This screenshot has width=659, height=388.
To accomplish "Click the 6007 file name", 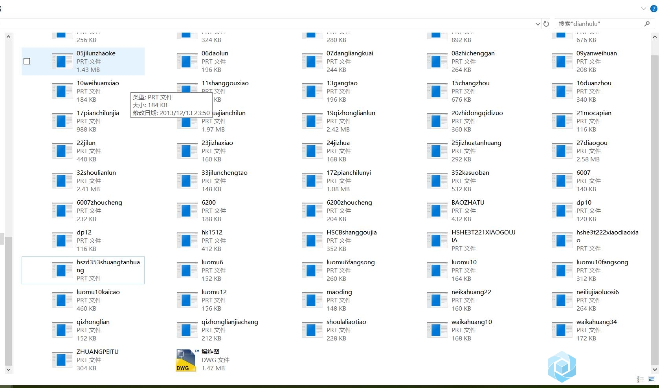I will click(584, 173).
